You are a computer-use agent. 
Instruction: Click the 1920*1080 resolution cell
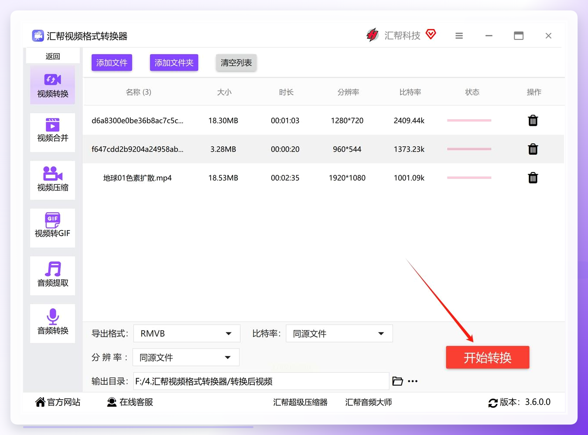coord(347,178)
